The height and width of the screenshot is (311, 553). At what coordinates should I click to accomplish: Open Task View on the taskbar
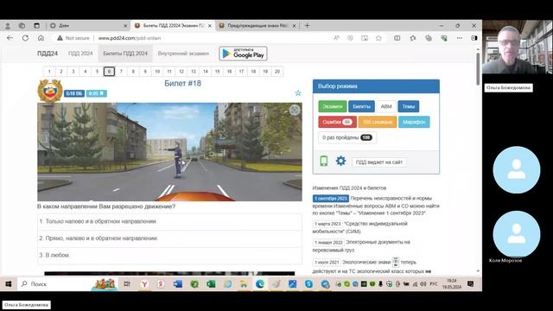[x=127, y=284]
